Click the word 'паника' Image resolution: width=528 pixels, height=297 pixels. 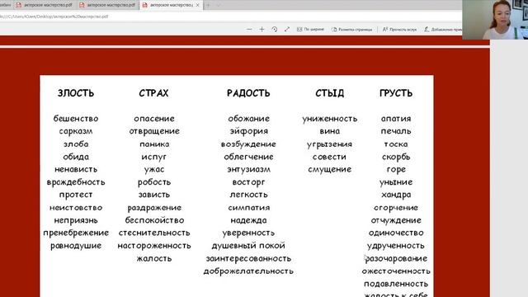coord(154,144)
